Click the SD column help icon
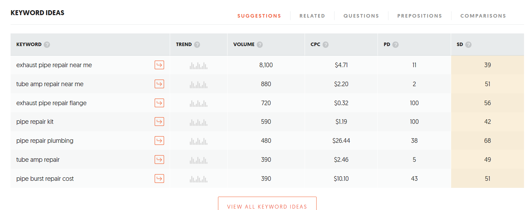This screenshot has height=210, width=530. tap(468, 45)
